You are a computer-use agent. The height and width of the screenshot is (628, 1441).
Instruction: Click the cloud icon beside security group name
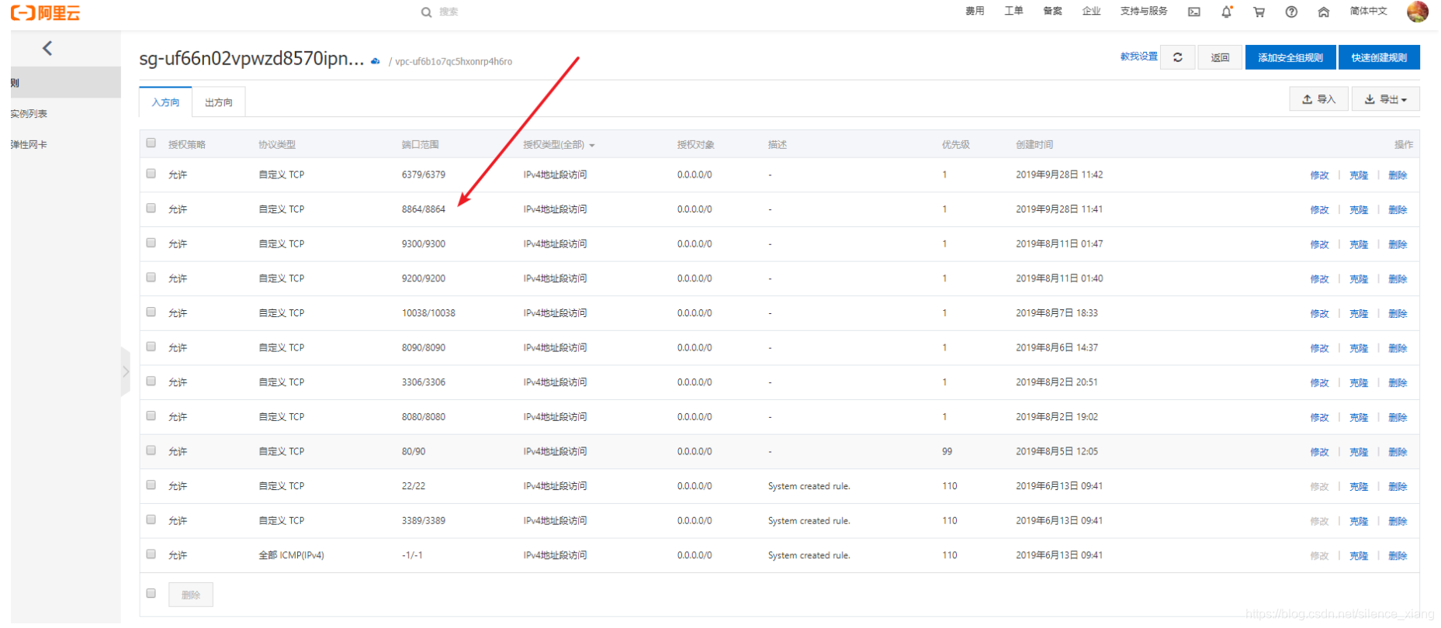point(375,61)
